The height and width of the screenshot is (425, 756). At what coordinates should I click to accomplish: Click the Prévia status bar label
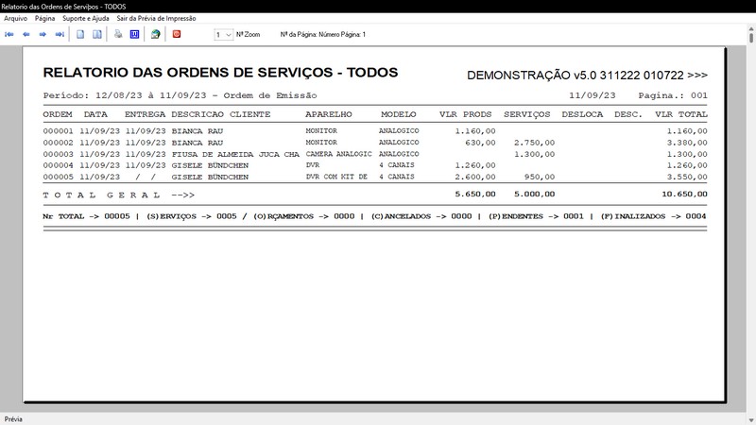[x=13, y=419]
